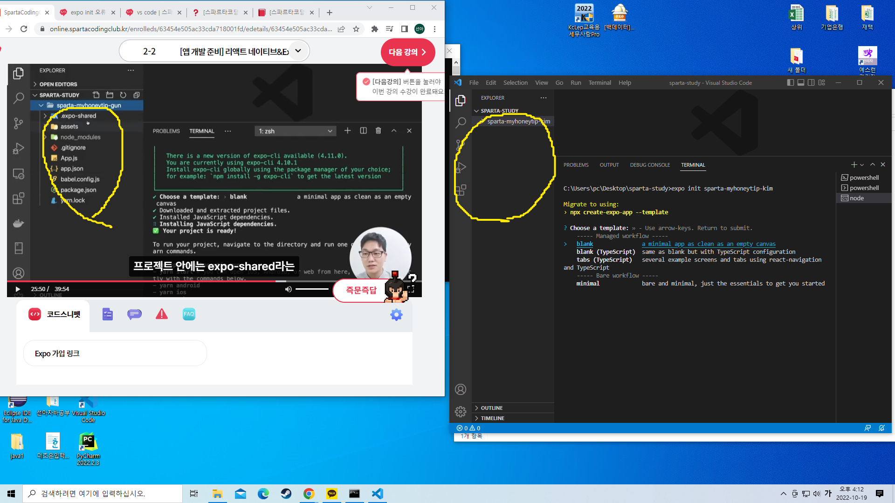Open KakaoTalk from the taskbar
Viewport: 895px width, 503px height.
[332, 494]
